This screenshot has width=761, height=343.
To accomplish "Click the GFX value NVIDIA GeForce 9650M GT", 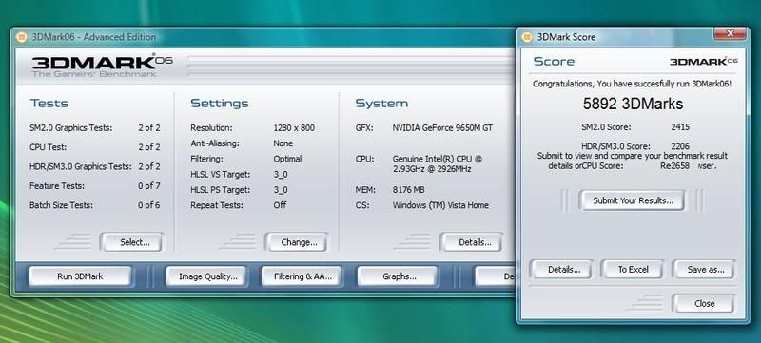I will click(442, 128).
